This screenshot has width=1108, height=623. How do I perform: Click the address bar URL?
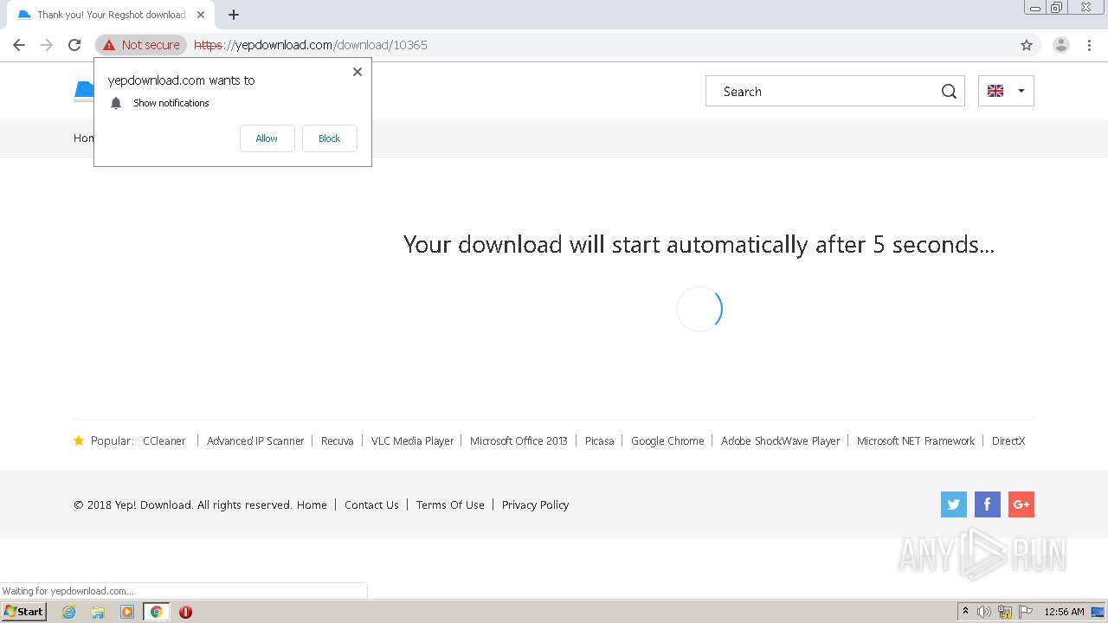pos(311,45)
